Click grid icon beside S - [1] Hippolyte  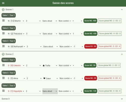[x=4, y=91]
